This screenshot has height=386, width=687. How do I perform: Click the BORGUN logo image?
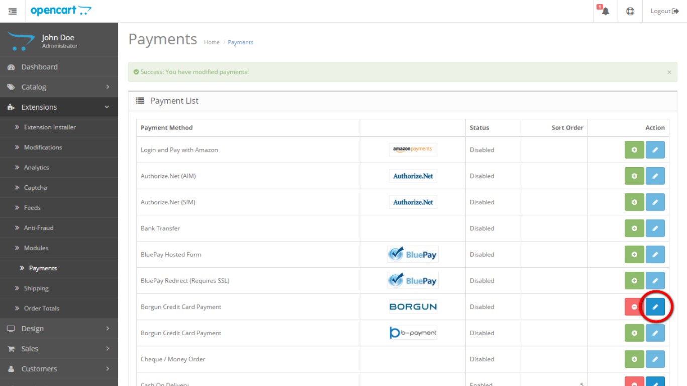413,306
